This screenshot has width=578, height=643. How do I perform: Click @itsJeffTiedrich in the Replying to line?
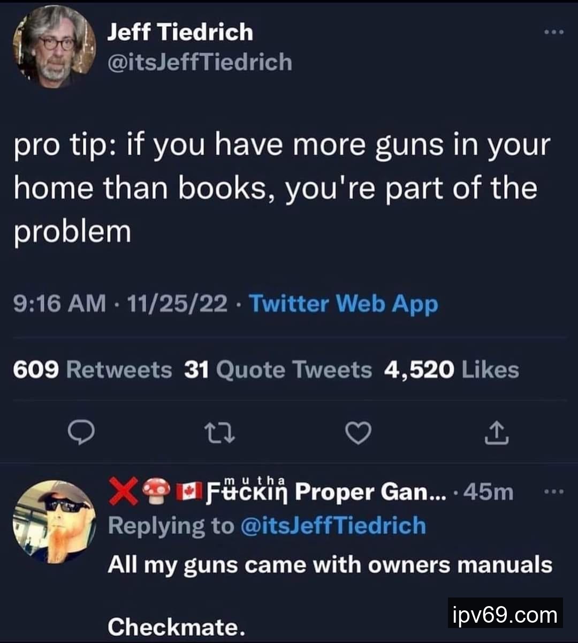(333, 526)
